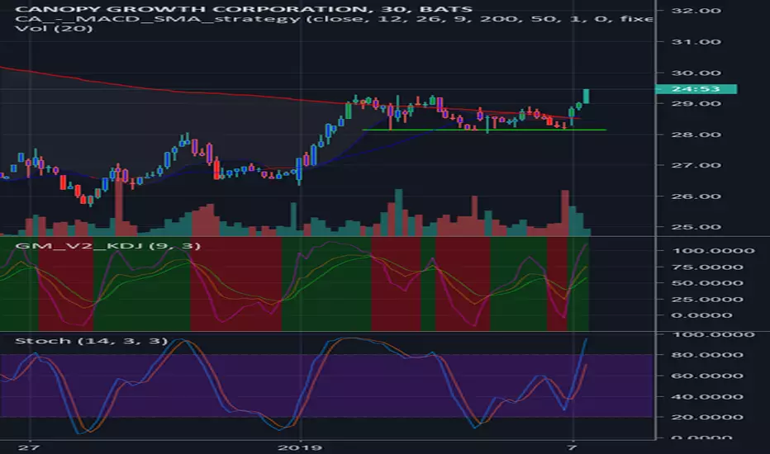Click the 40.0000 level on Stoch scale

(706, 396)
